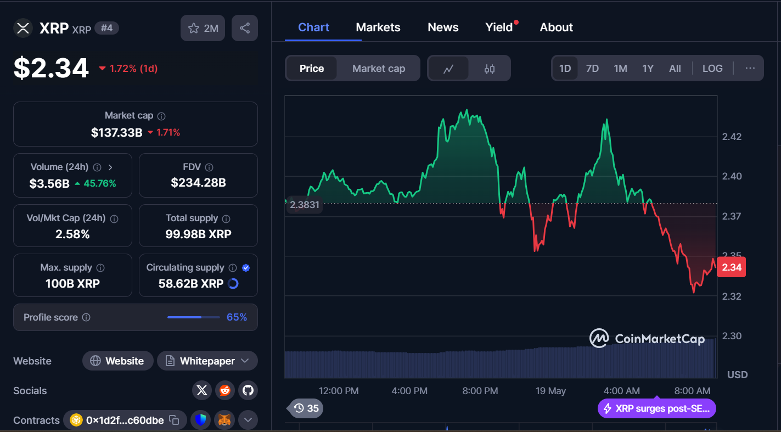The width and height of the screenshot is (781, 432).
Task: Expand more contracts chevron
Action: tap(248, 420)
